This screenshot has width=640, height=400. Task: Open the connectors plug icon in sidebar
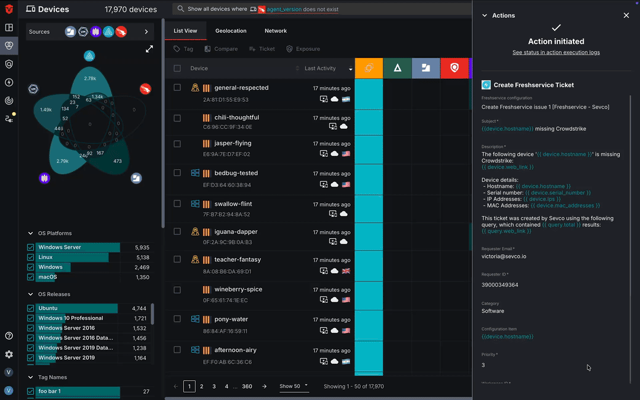pyautogui.click(x=9, y=119)
